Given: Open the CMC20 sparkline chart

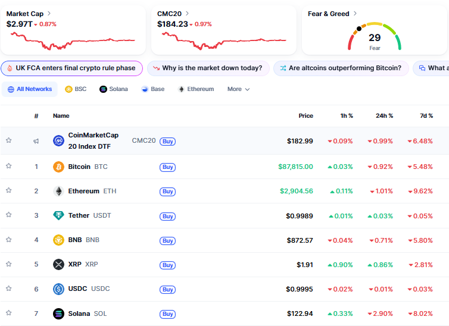Looking at the screenshot, I should [224, 41].
